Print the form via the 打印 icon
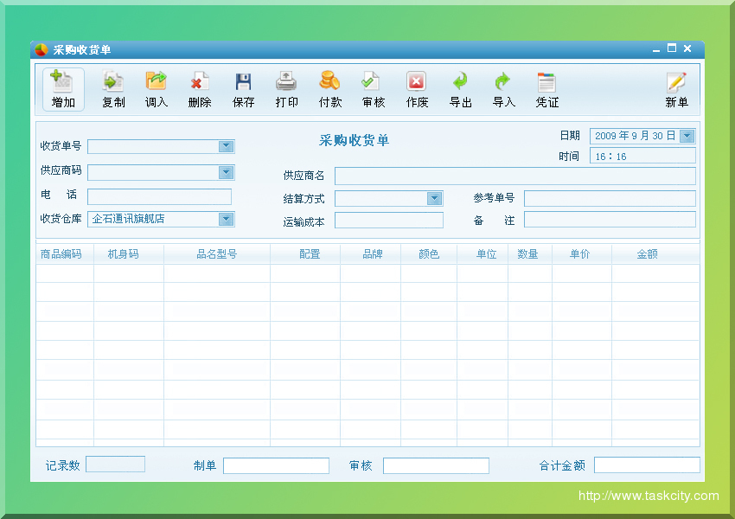The width and height of the screenshot is (735, 519). coord(285,89)
